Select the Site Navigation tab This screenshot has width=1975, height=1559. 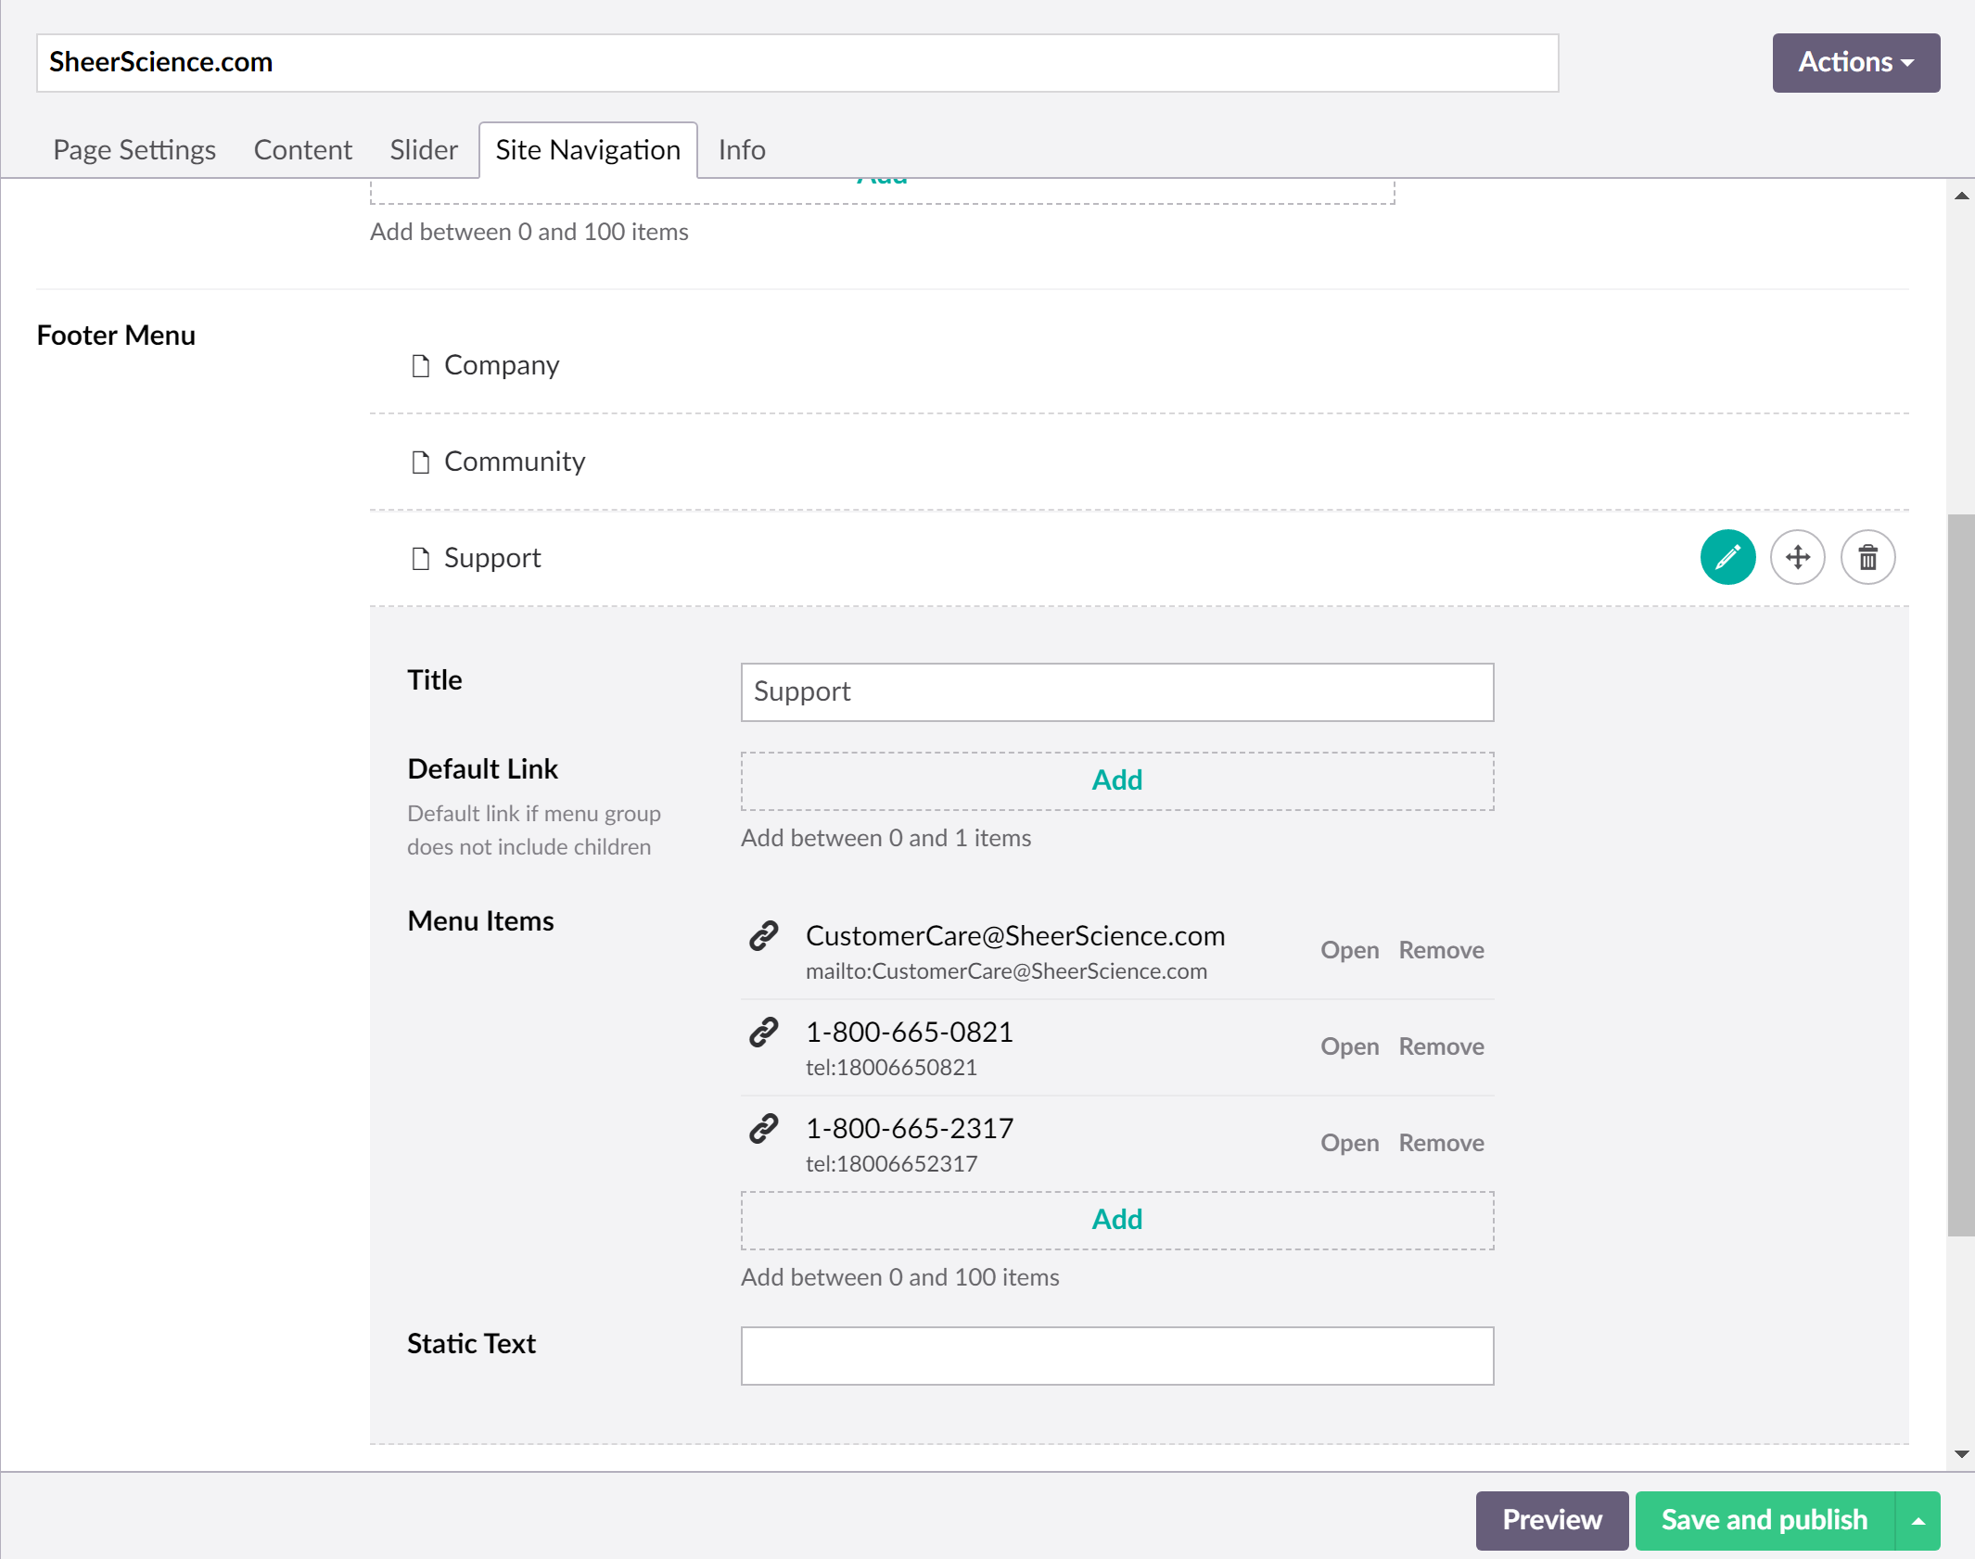[588, 150]
